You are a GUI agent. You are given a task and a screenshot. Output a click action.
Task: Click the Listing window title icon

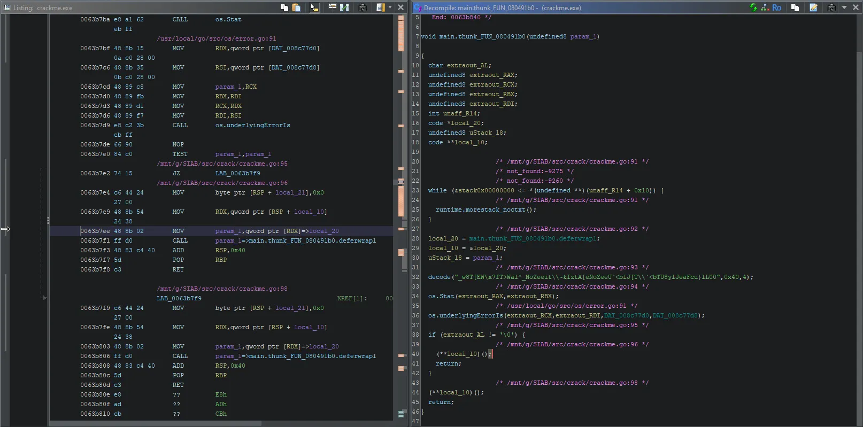pyautogui.click(x=6, y=7)
